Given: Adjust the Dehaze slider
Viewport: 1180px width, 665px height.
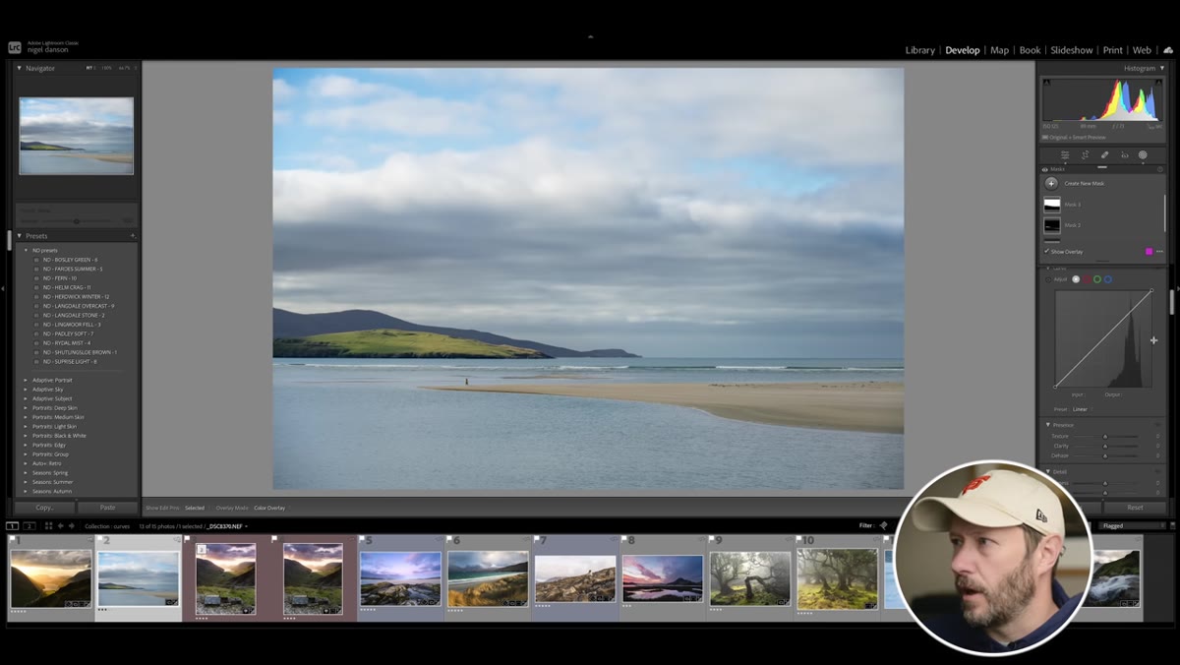Looking at the screenshot, I should point(1105,455).
